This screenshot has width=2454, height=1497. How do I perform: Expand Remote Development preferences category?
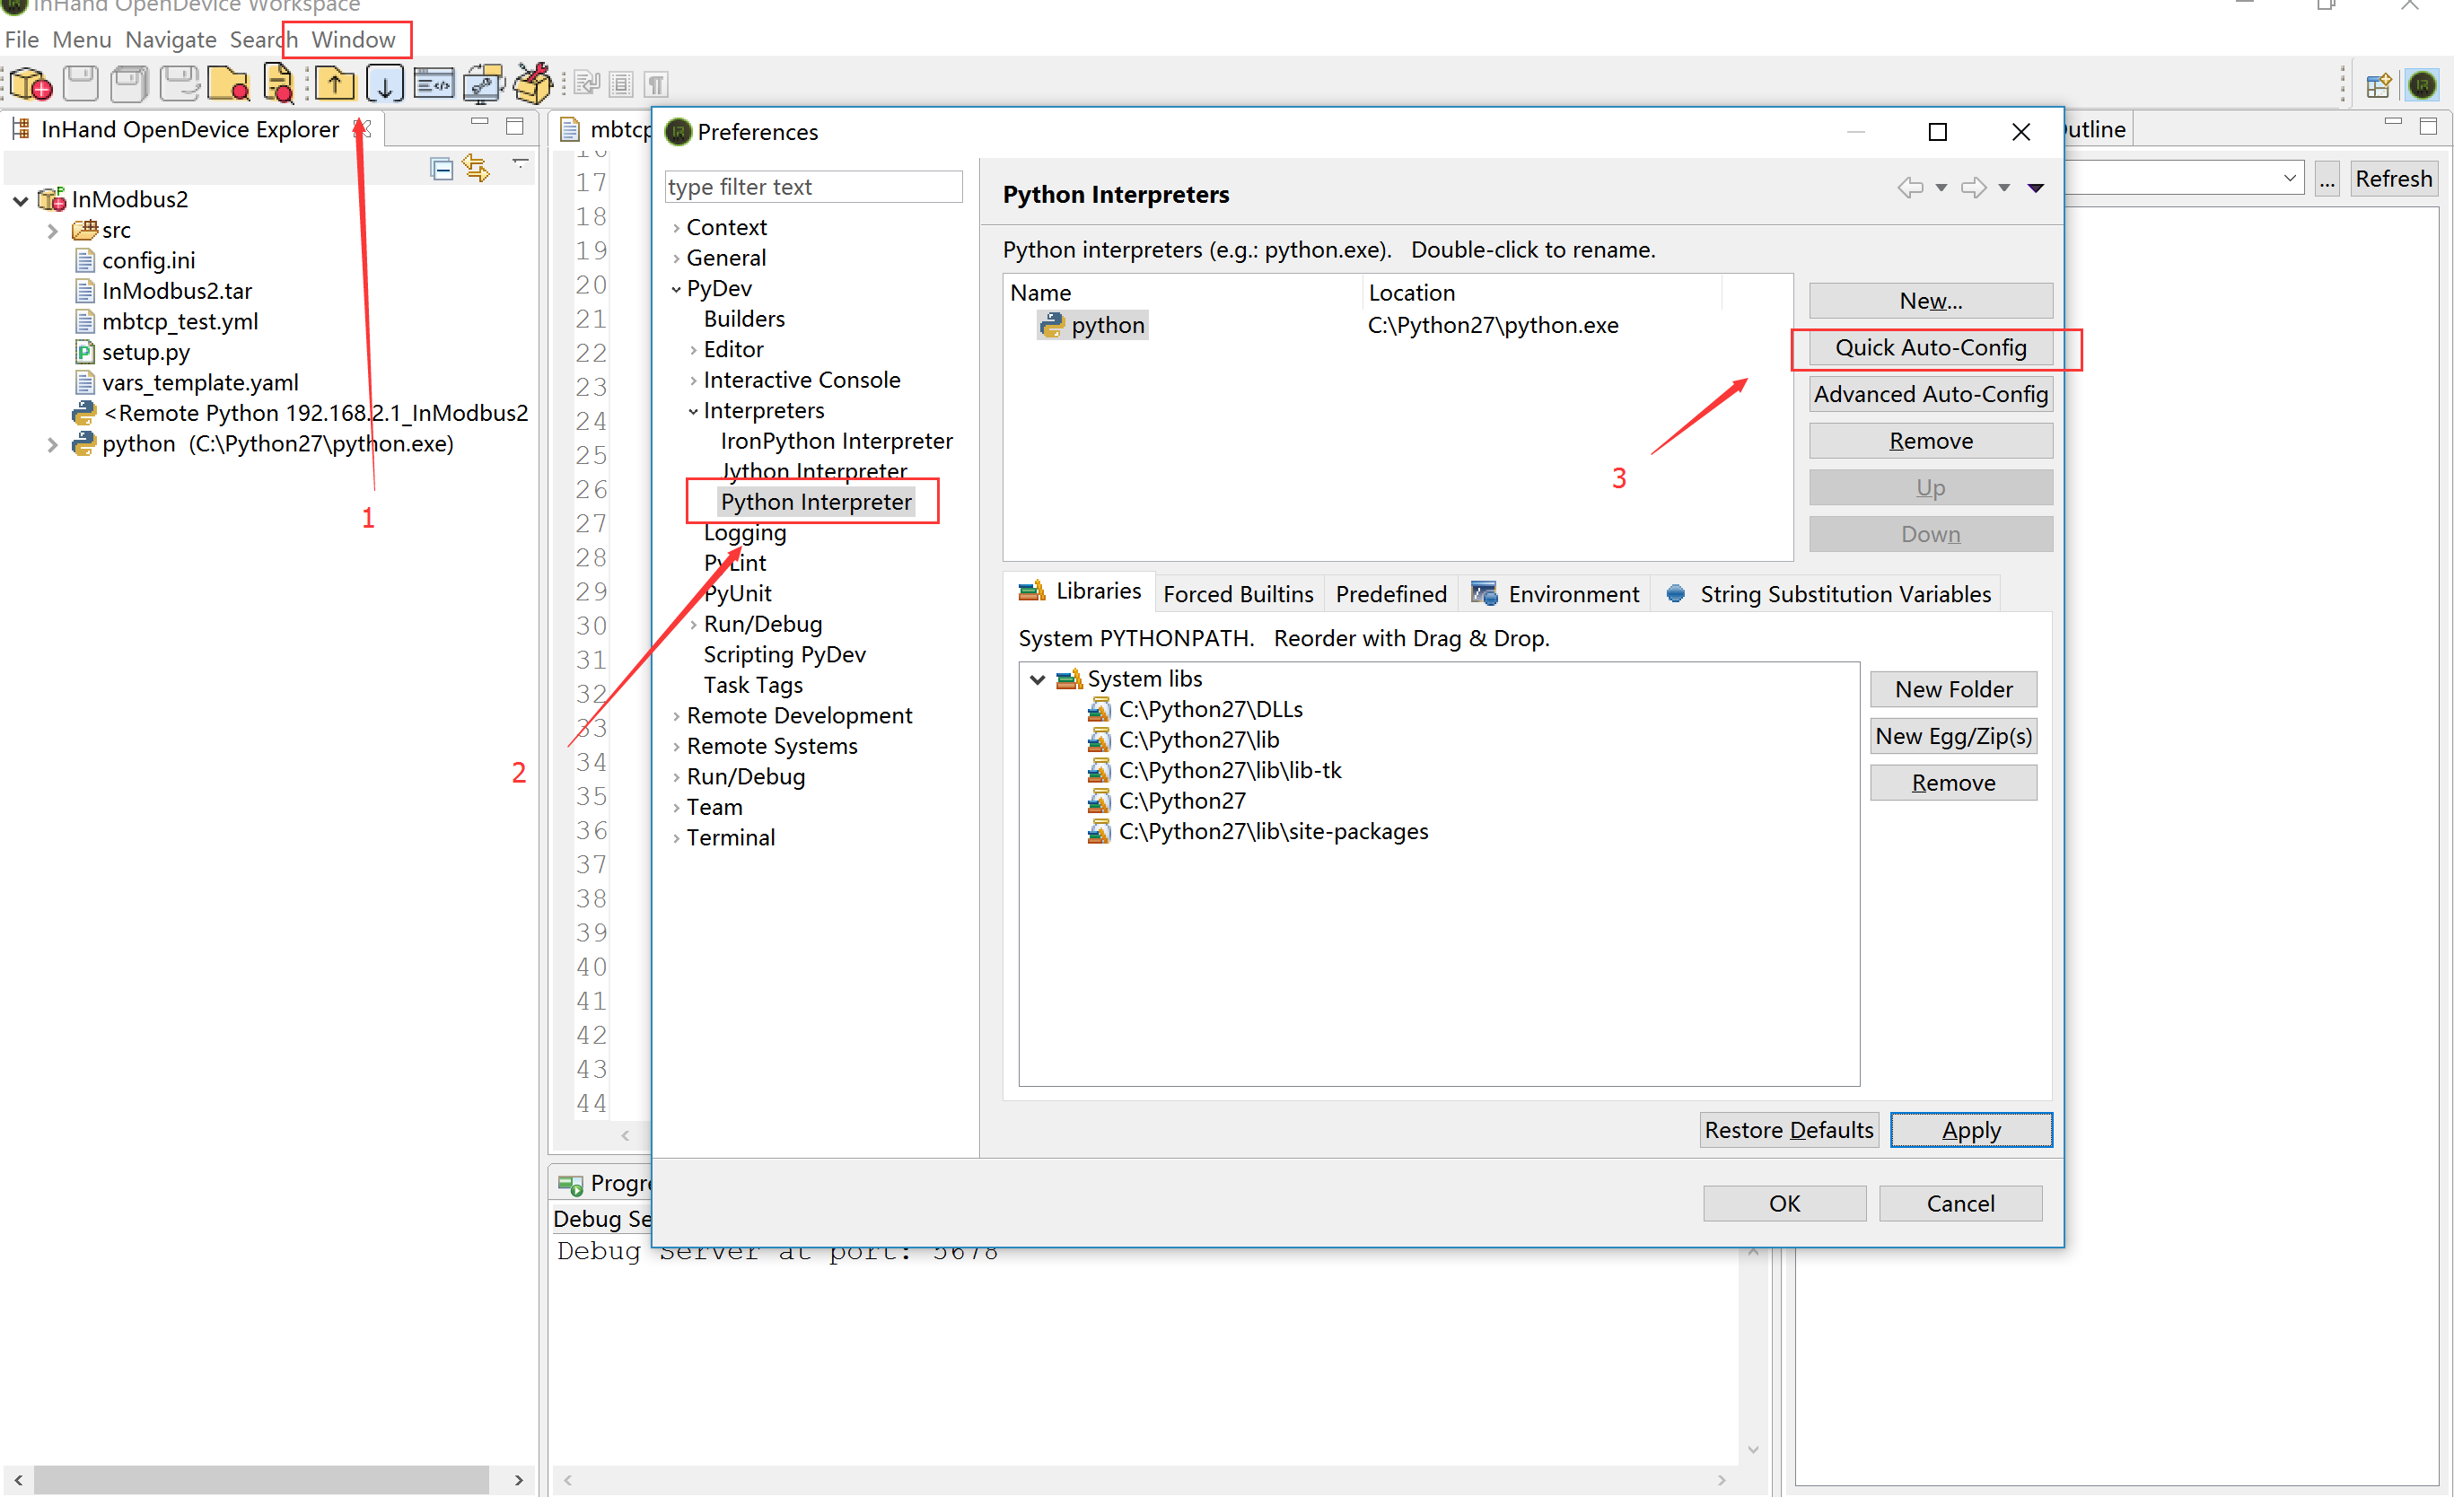676,716
